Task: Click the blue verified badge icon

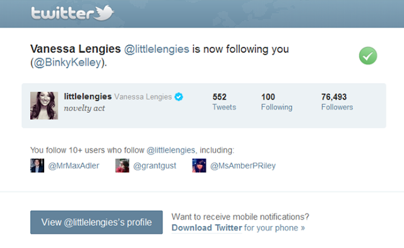Action: click(x=179, y=97)
